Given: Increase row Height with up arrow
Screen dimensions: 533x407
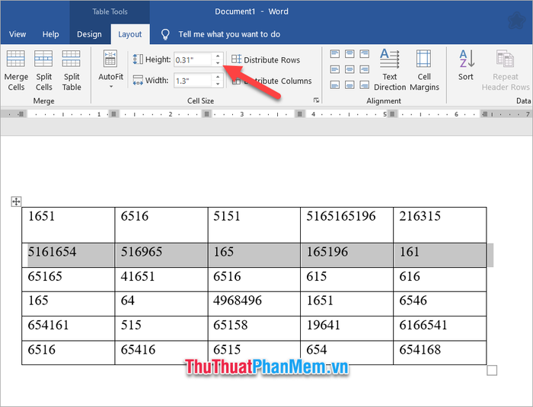Looking at the screenshot, I should (x=218, y=56).
